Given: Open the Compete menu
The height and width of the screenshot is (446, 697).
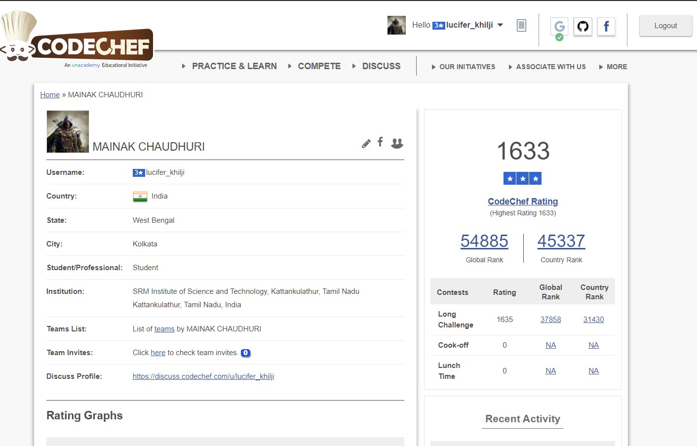Looking at the screenshot, I should pos(319,66).
